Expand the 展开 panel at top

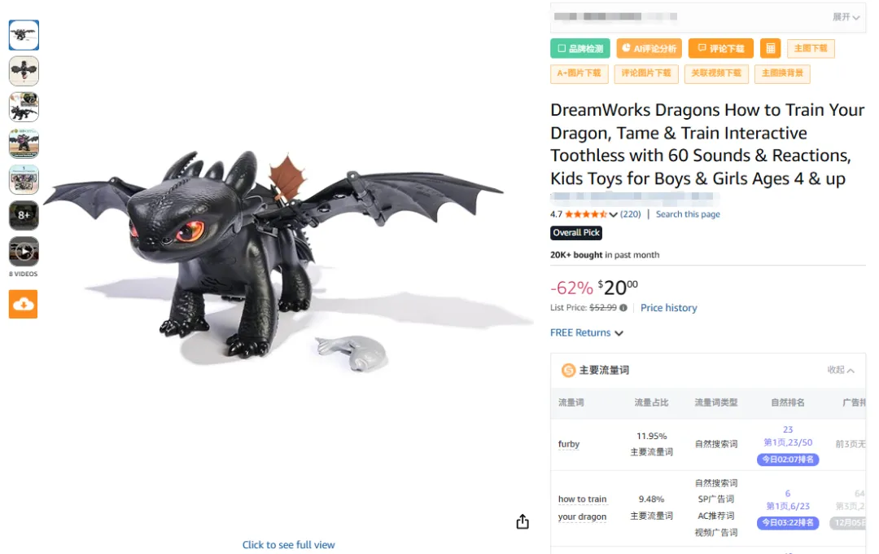846,17
